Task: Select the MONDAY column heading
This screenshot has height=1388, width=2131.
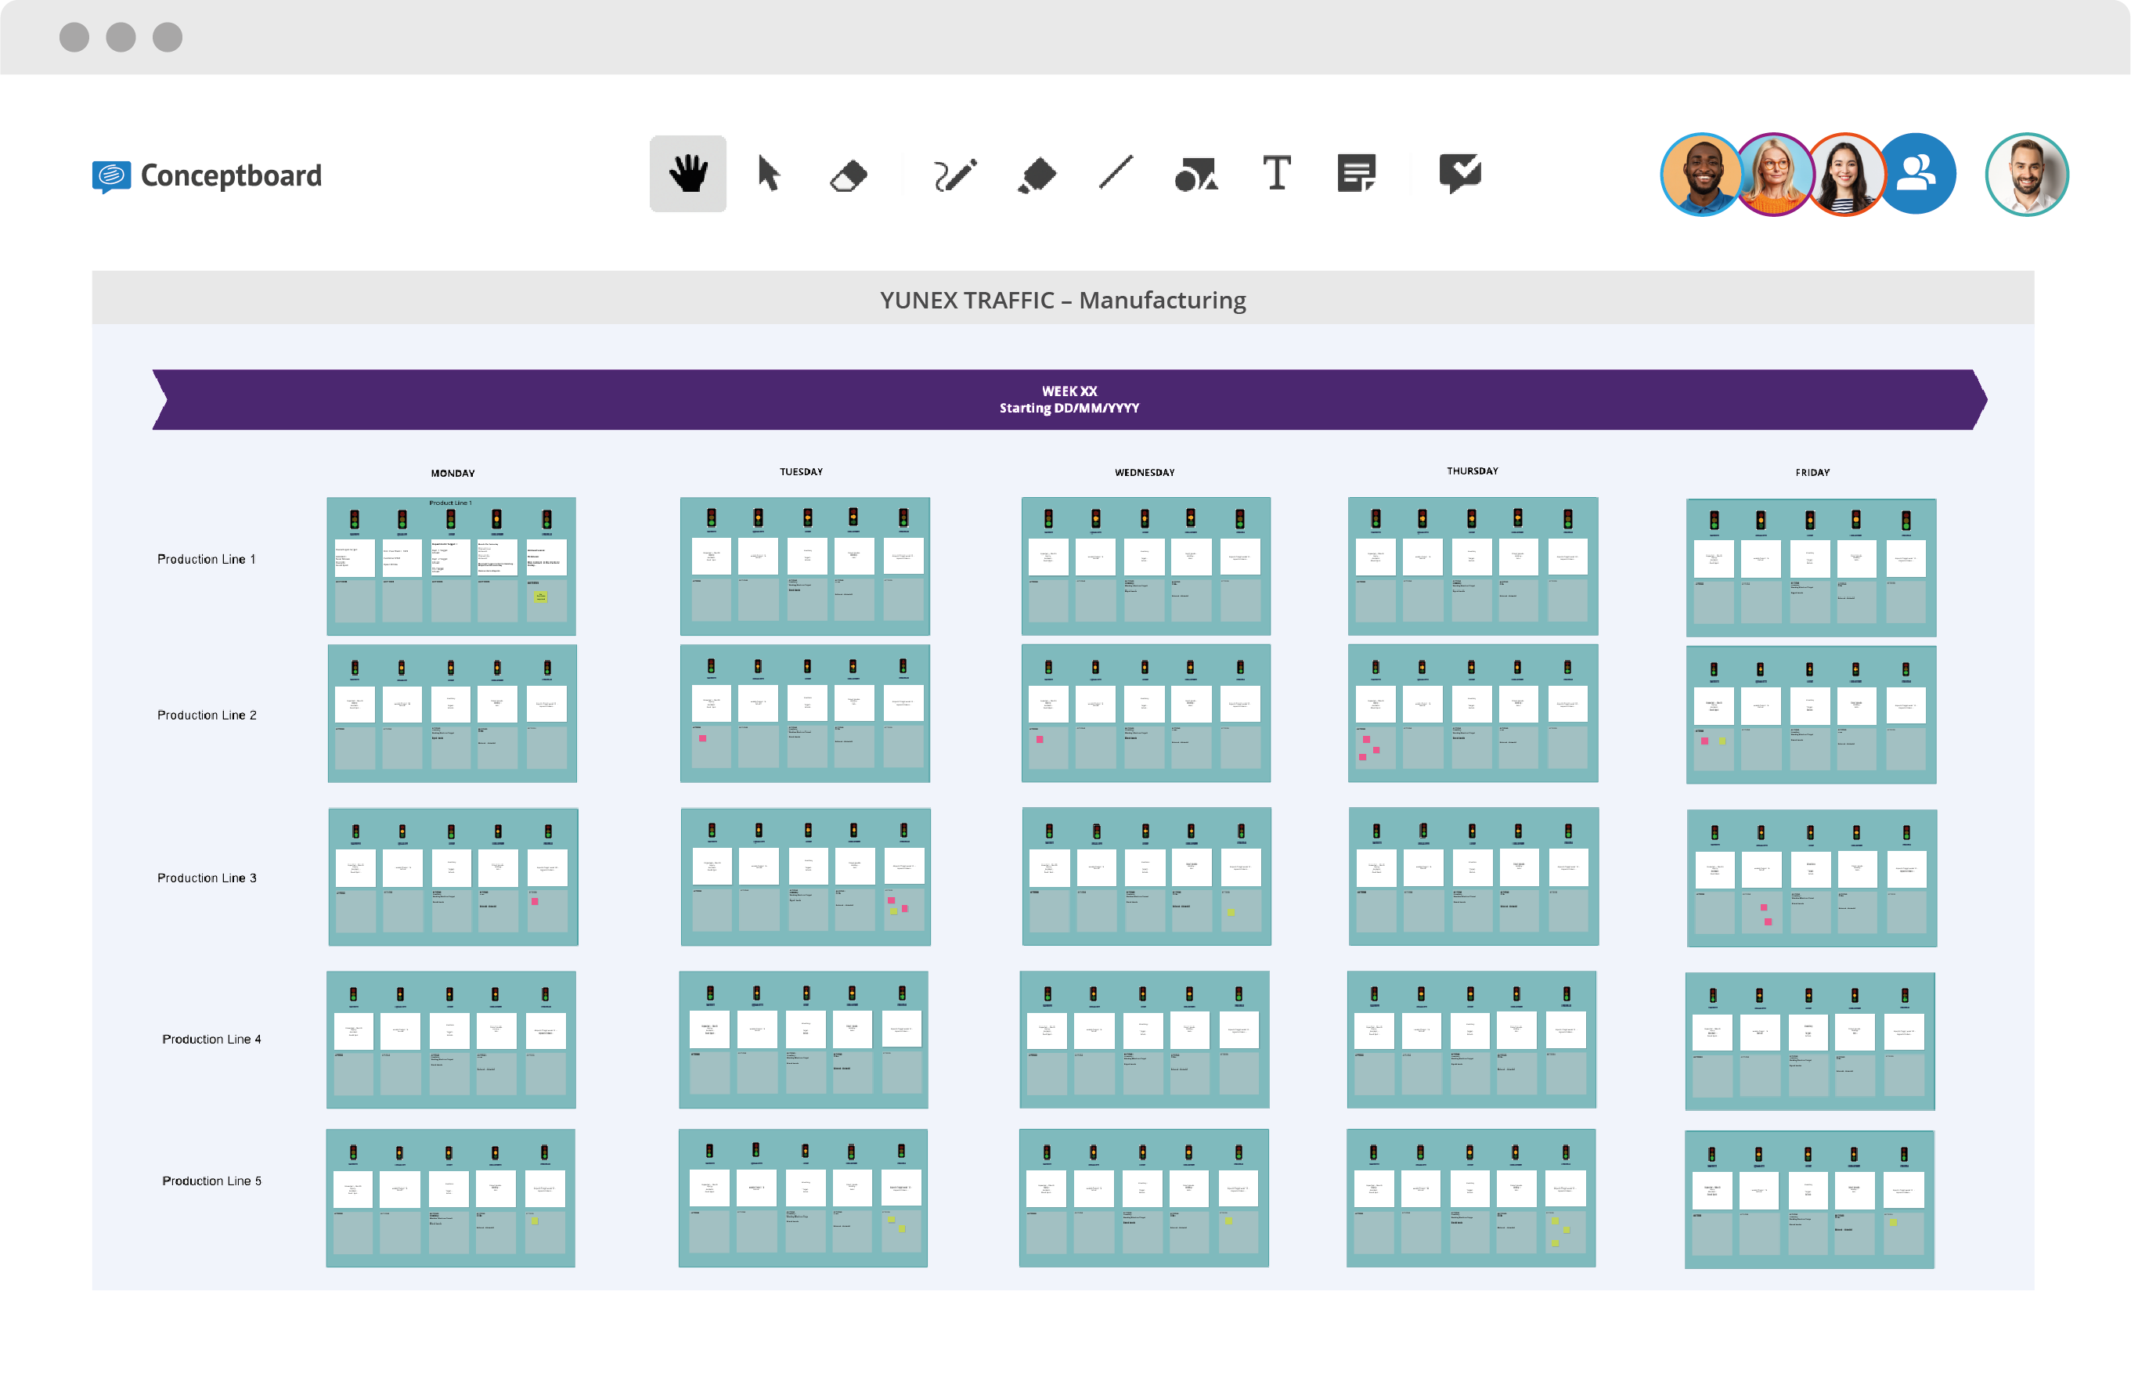Action: click(453, 473)
